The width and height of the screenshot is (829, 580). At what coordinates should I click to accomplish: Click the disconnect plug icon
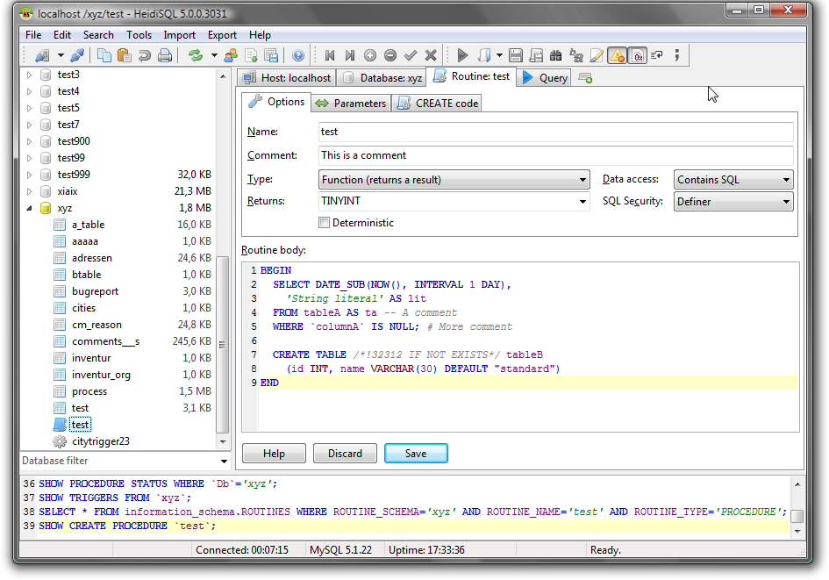pyautogui.click(x=78, y=55)
